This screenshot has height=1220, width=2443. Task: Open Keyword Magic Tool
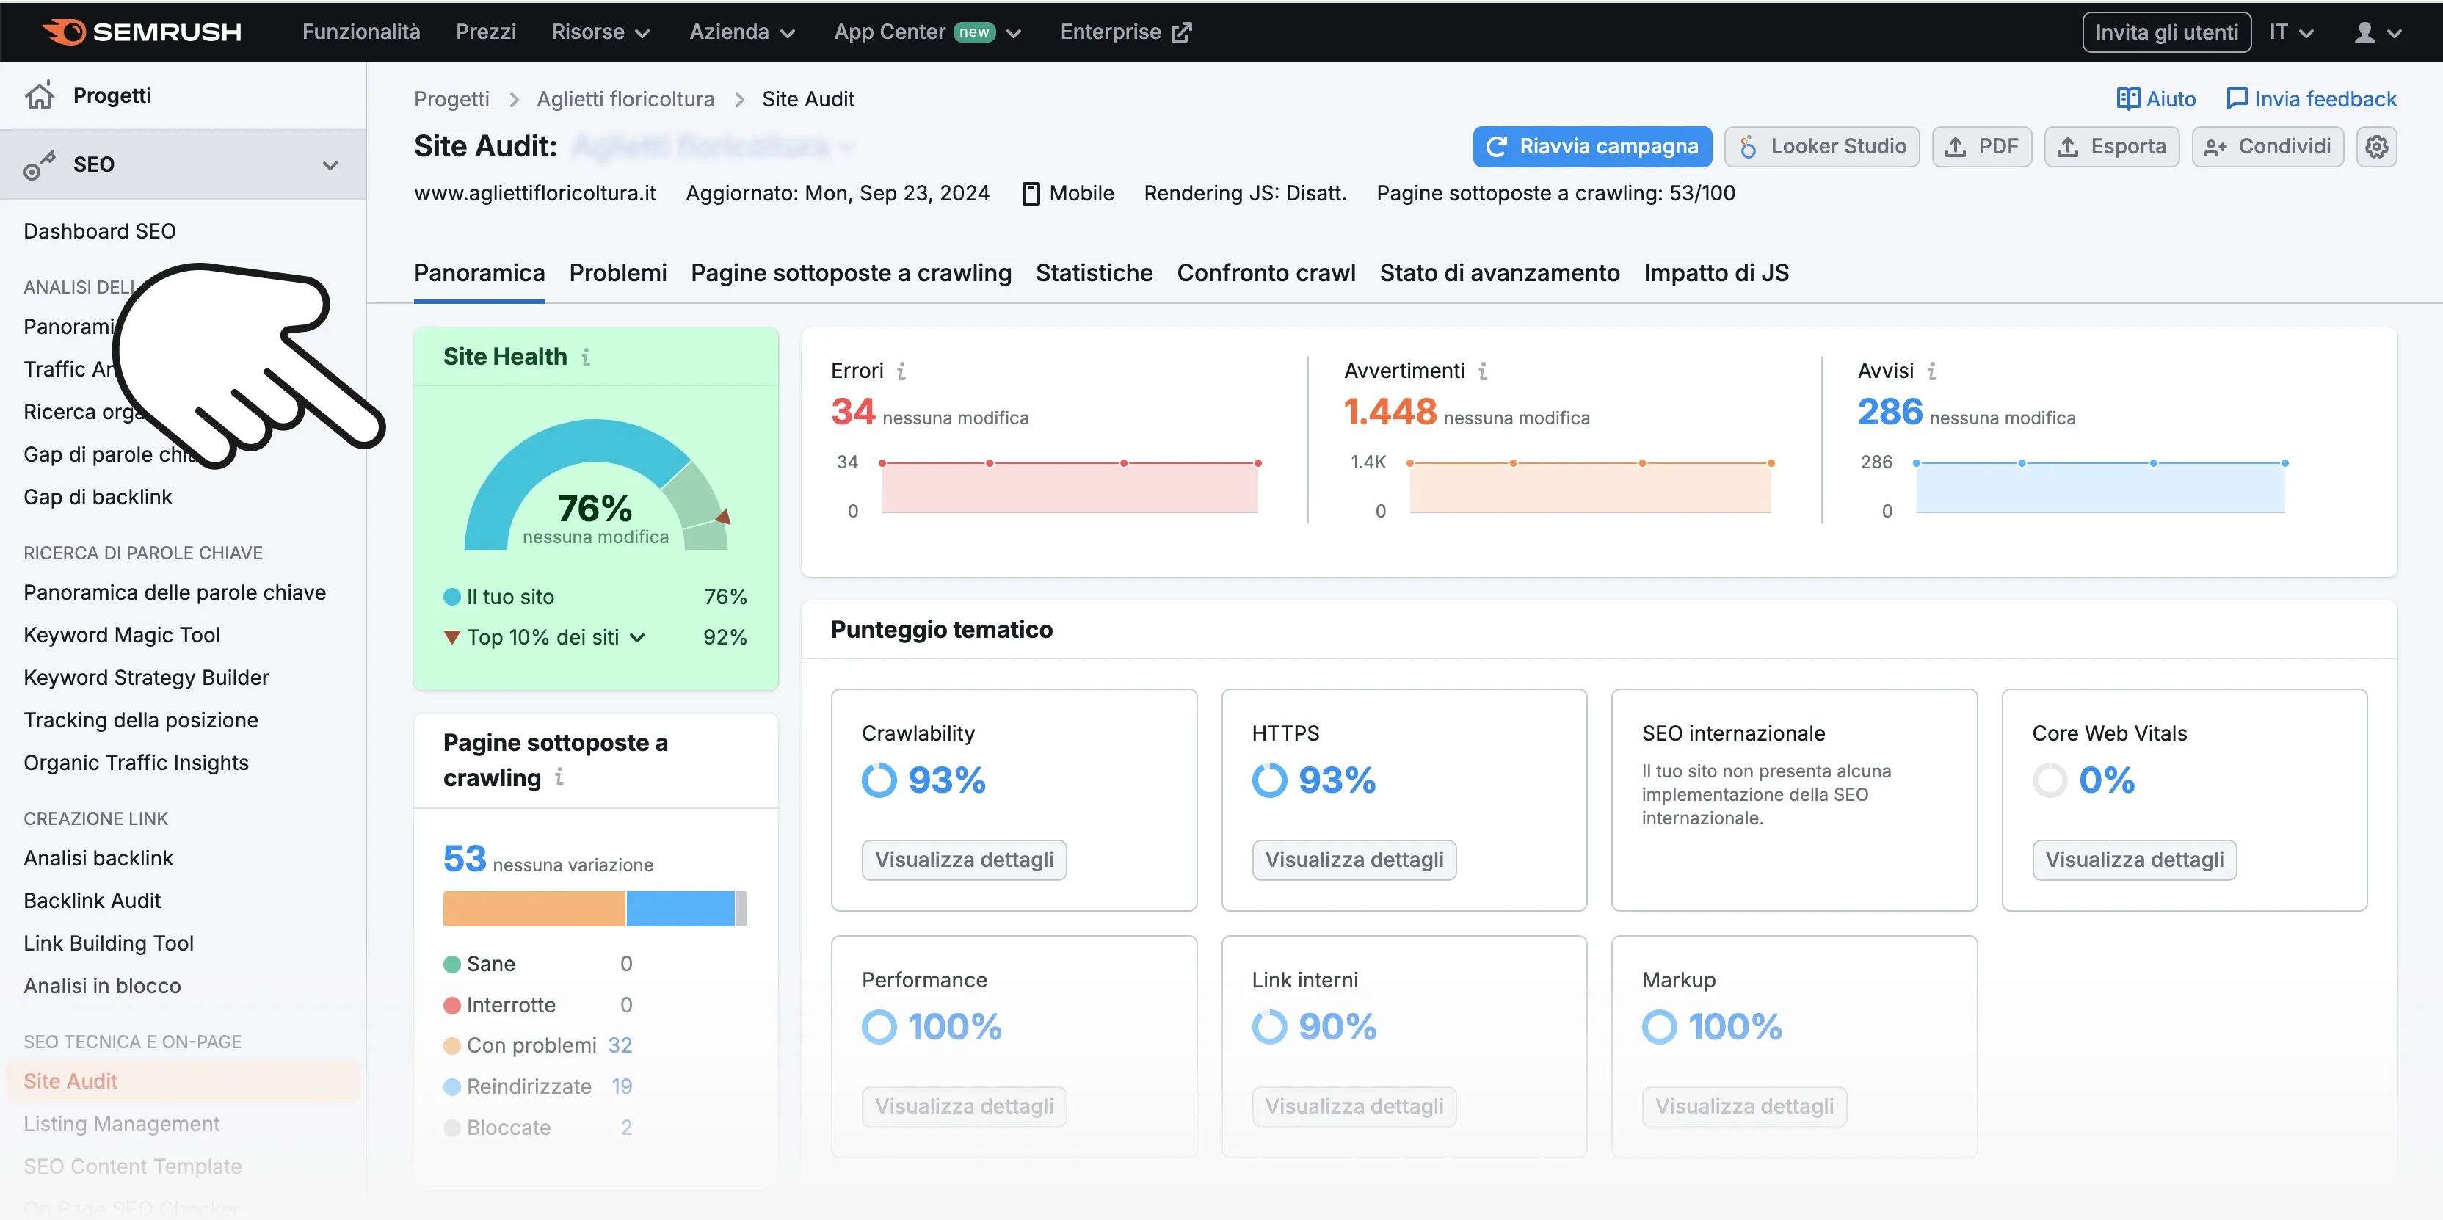pyautogui.click(x=121, y=635)
